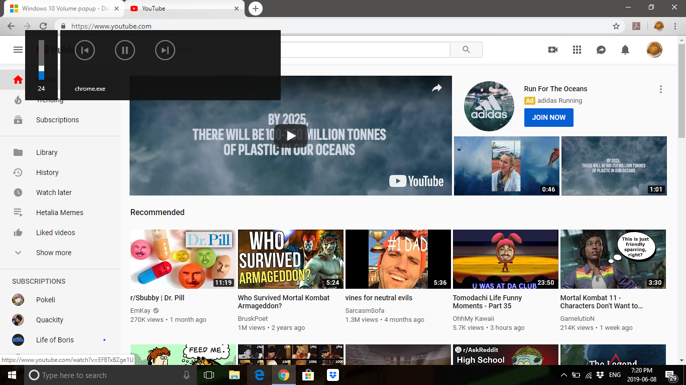The width and height of the screenshot is (686, 385).
Task: Open SarcasmSofa channel link
Action: (365, 311)
